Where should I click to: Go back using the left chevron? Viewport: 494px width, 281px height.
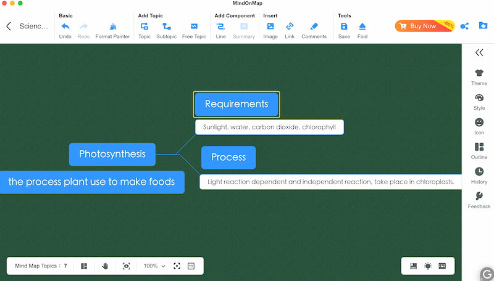pyautogui.click(x=9, y=26)
